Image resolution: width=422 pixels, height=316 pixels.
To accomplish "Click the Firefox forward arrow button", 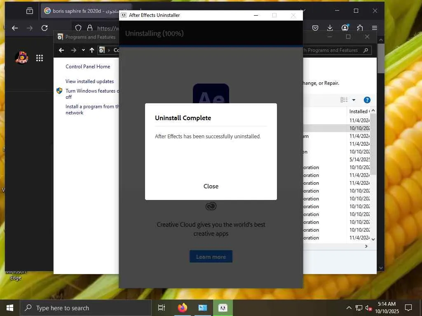I will [30, 28].
